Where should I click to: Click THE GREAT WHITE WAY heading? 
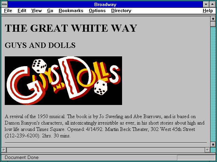pyautogui.click(x=71, y=28)
